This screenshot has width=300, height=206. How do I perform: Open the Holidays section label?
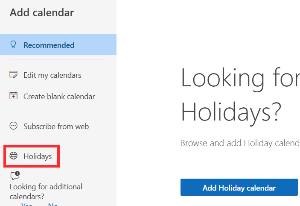(38, 156)
